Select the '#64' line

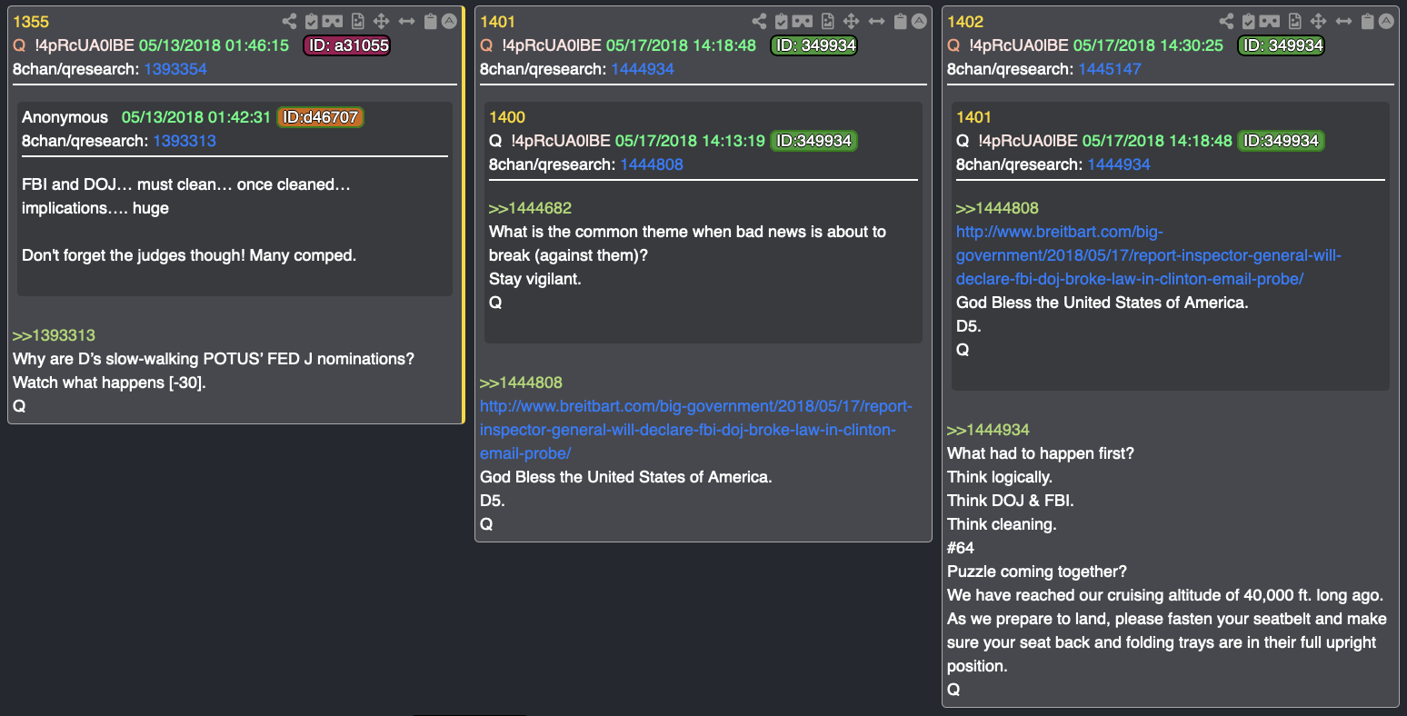tap(961, 548)
